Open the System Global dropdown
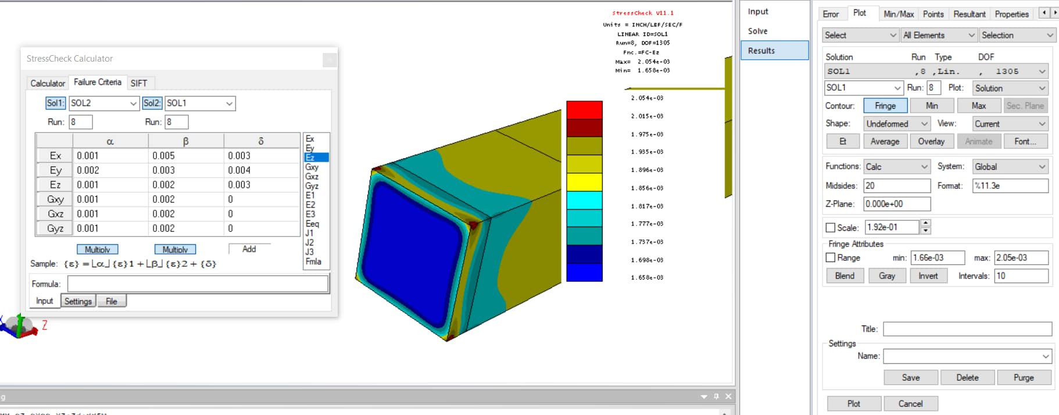The height and width of the screenshot is (415, 1059). pyautogui.click(x=1010, y=167)
